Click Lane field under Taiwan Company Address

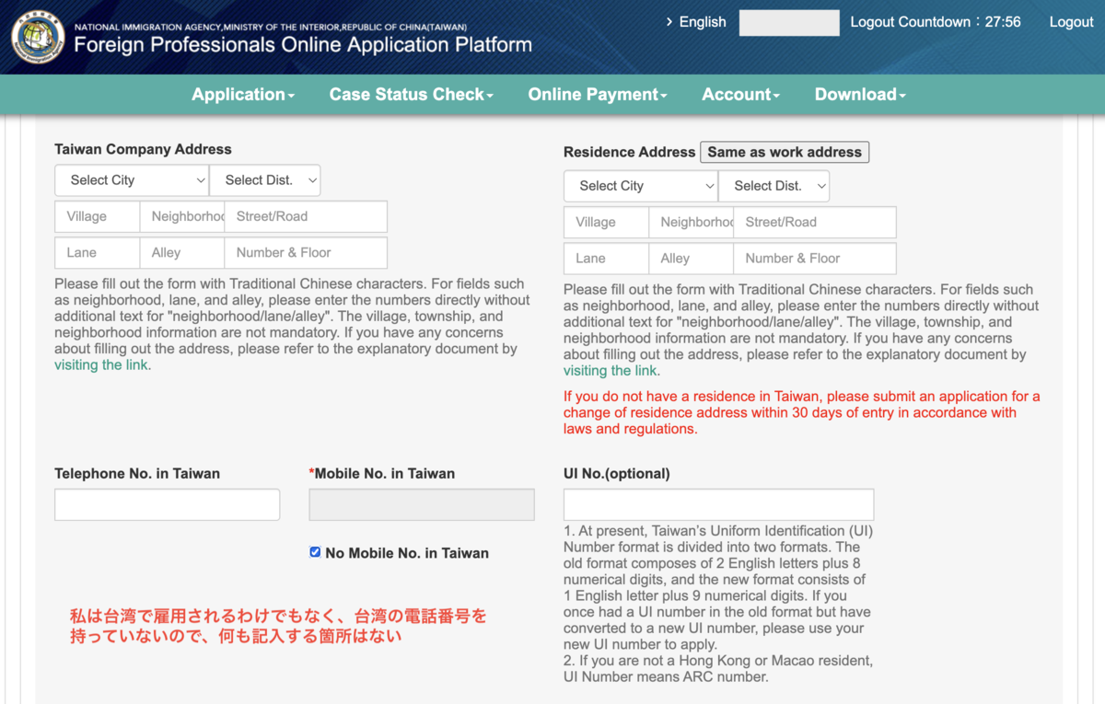(98, 252)
